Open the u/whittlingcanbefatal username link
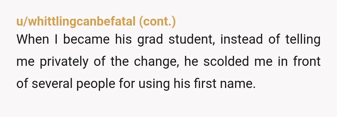 (x=76, y=22)
